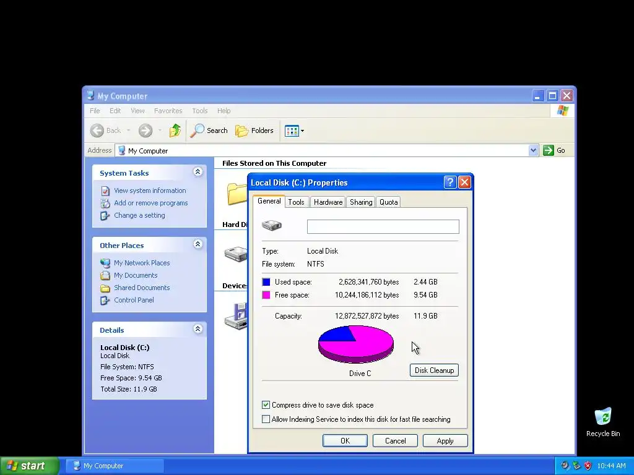Switch to the Tools tab
634x475 pixels.
coord(296,202)
